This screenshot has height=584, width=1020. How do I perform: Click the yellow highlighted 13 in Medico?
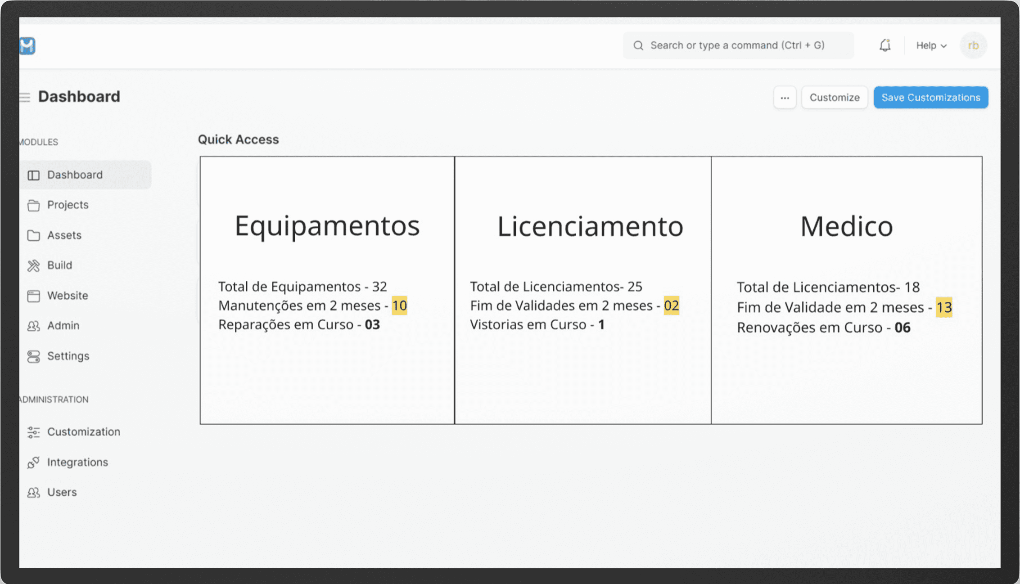[943, 307]
